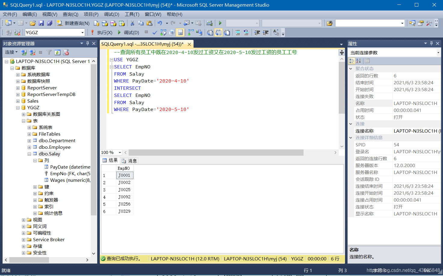Open a new Database Engine Query icon
Screen dimensions: 443x276
click(x=96, y=23)
